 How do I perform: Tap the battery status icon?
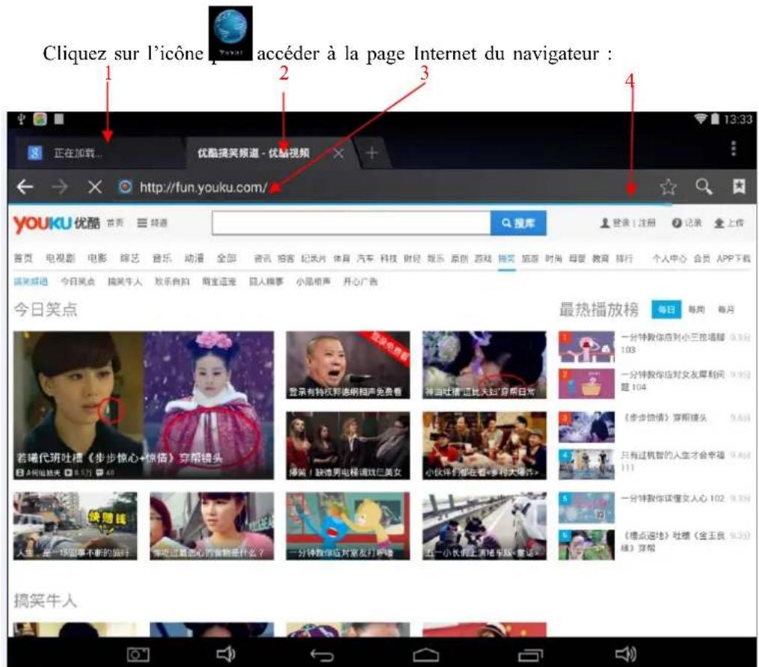(x=714, y=119)
